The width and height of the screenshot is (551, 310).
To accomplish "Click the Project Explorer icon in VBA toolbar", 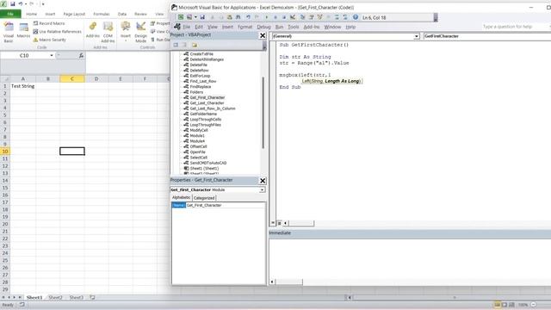I will click(x=302, y=17).
